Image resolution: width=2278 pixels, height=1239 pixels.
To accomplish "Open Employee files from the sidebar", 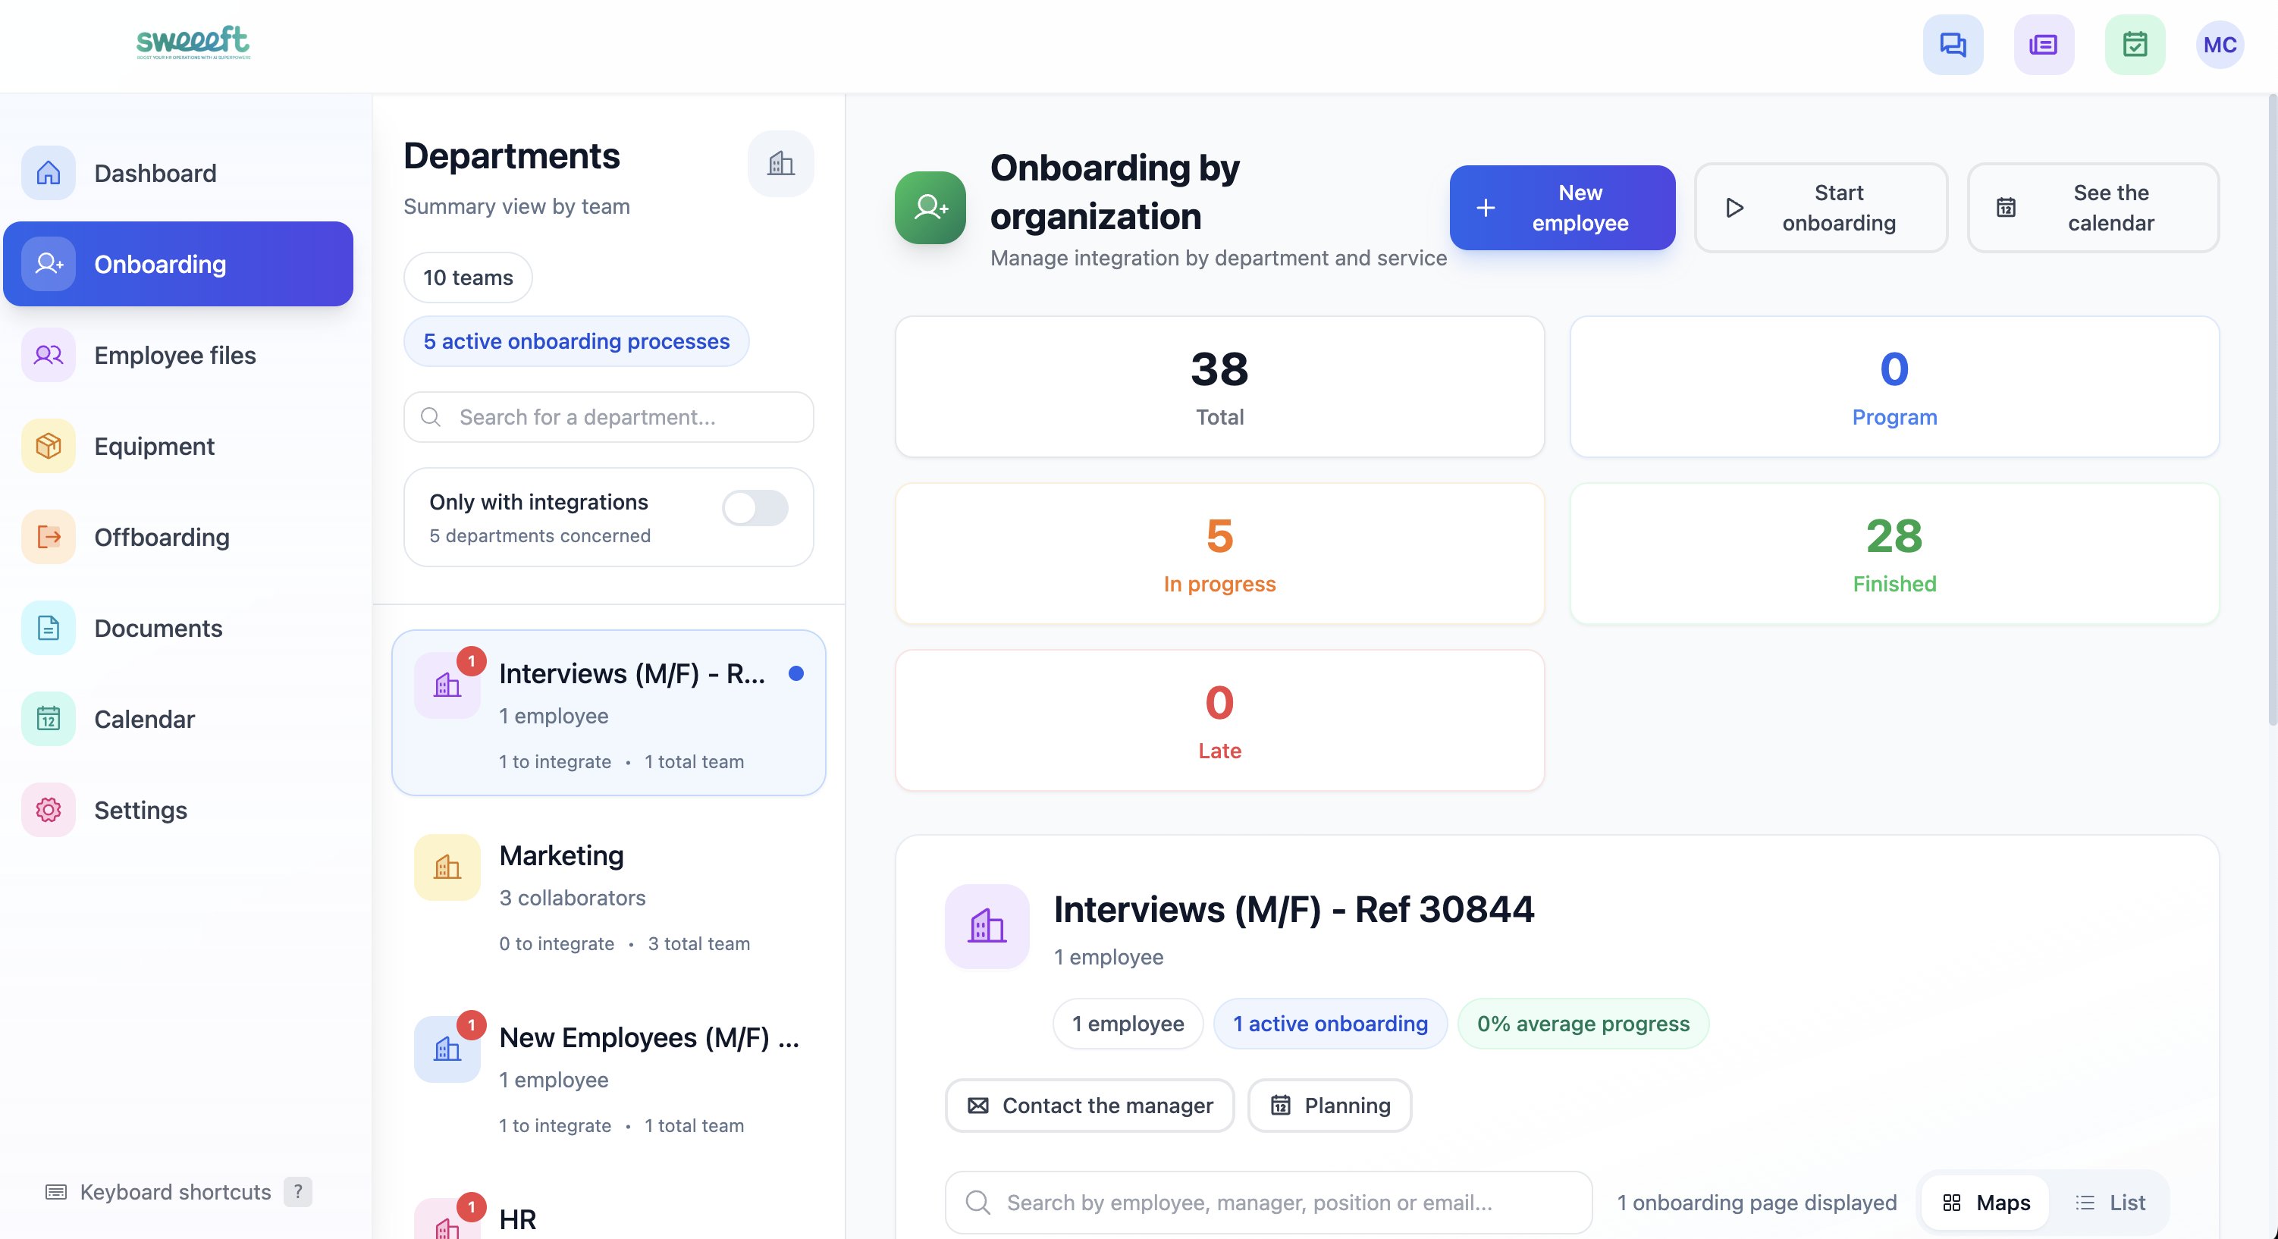I will click(174, 356).
